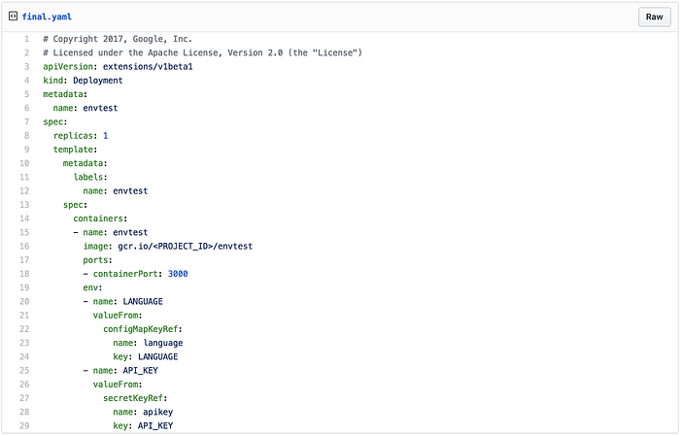Select line number 9
Viewport: 680px width, 436px height.
pos(27,150)
